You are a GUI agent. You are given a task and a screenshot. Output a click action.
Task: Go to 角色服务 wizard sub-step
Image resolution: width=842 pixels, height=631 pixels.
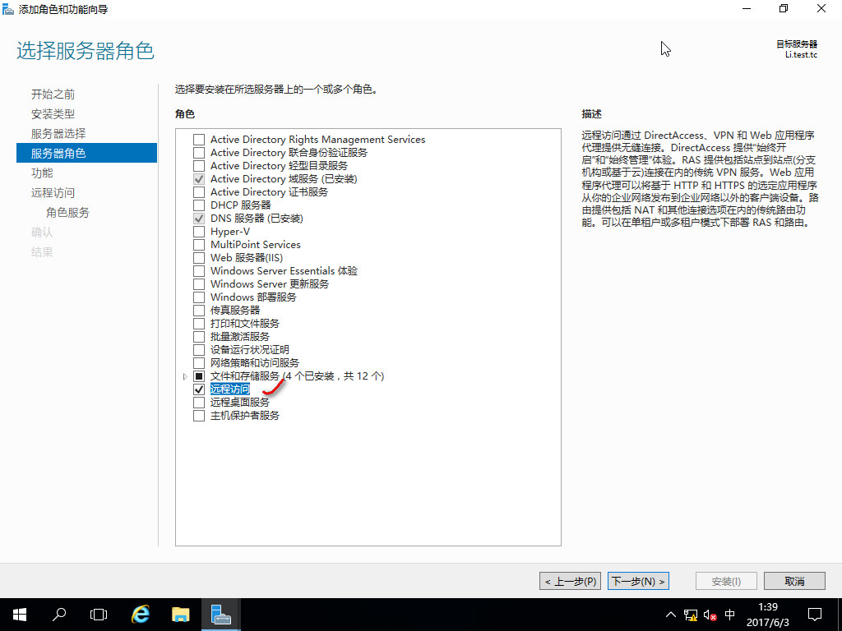pyautogui.click(x=67, y=213)
